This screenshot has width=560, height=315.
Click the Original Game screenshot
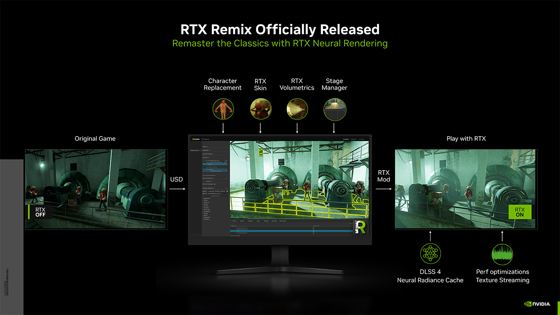[x=96, y=189]
